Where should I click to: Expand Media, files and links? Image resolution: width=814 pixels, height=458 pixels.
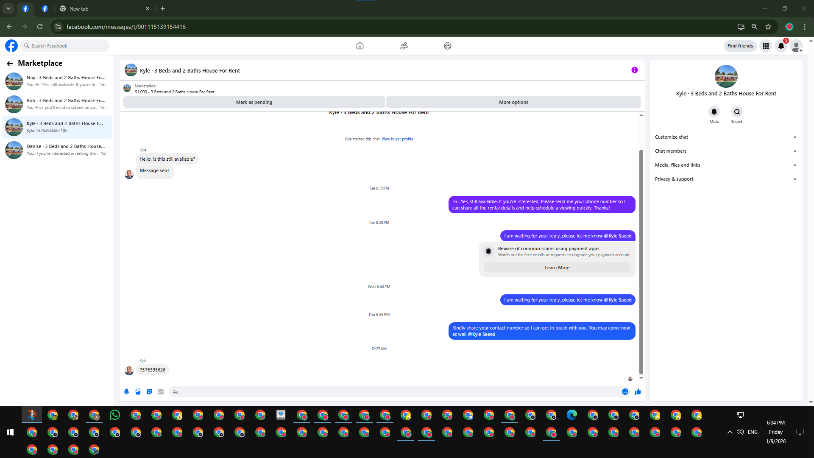pos(725,165)
